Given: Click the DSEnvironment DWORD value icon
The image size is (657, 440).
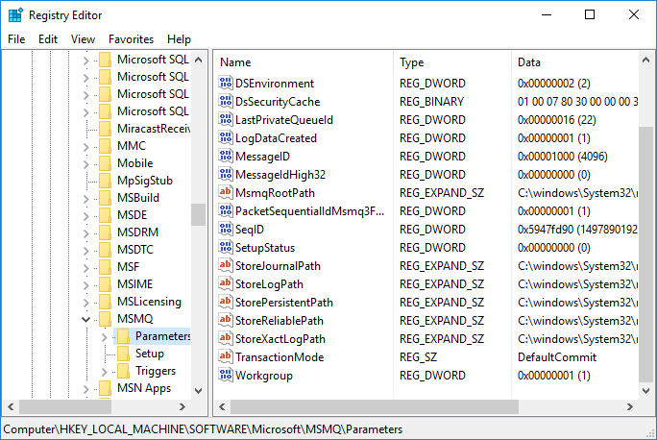Looking at the screenshot, I should [226, 83].
